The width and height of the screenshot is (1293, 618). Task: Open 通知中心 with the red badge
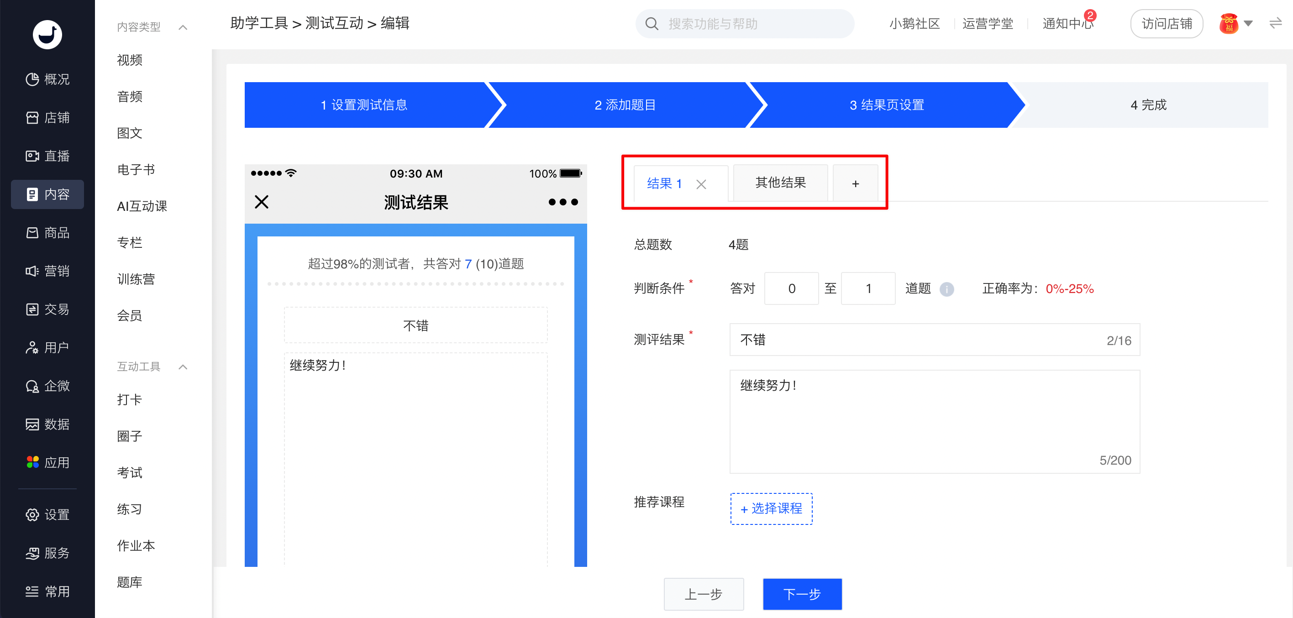(1067, 23)
